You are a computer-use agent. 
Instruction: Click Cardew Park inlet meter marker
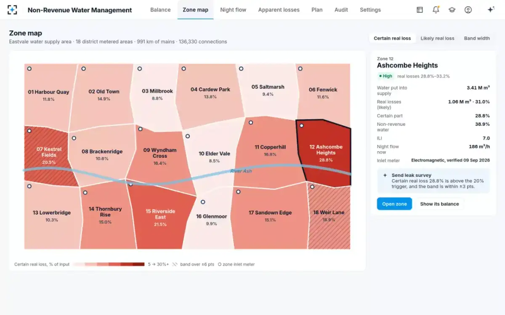pyautogui.click(x=183, y=68)
